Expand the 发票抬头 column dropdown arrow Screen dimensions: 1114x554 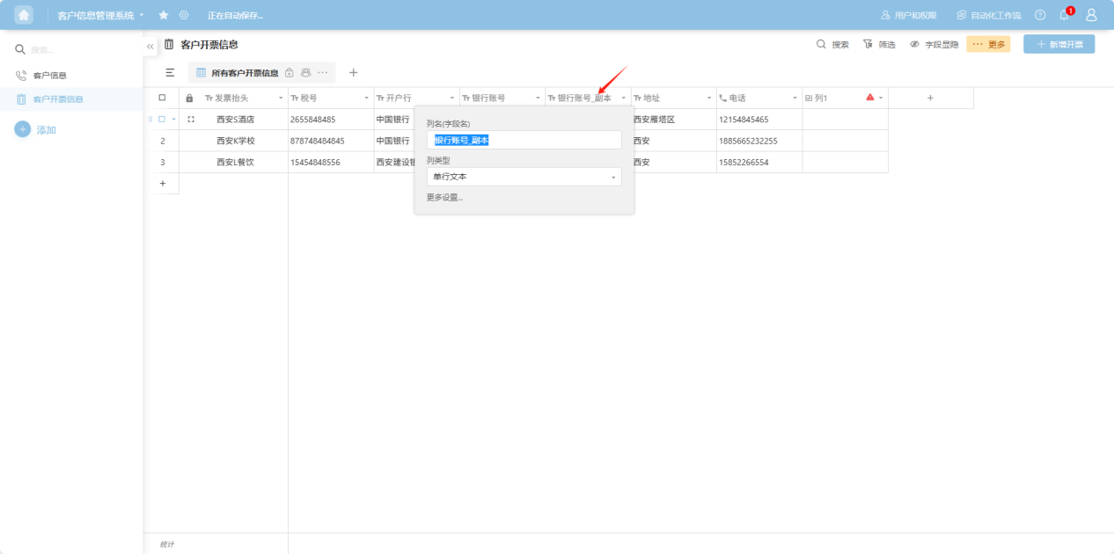point(281,98)
